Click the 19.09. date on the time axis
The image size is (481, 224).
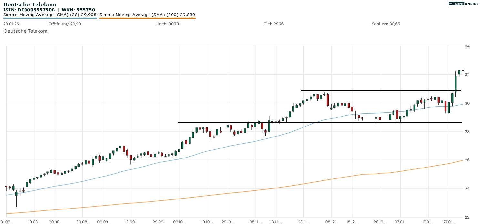tap(130, 222)
